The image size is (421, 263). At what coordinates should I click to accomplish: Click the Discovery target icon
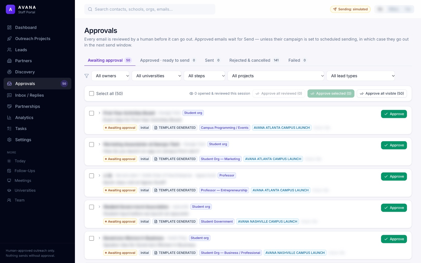(x=9, y=72)
